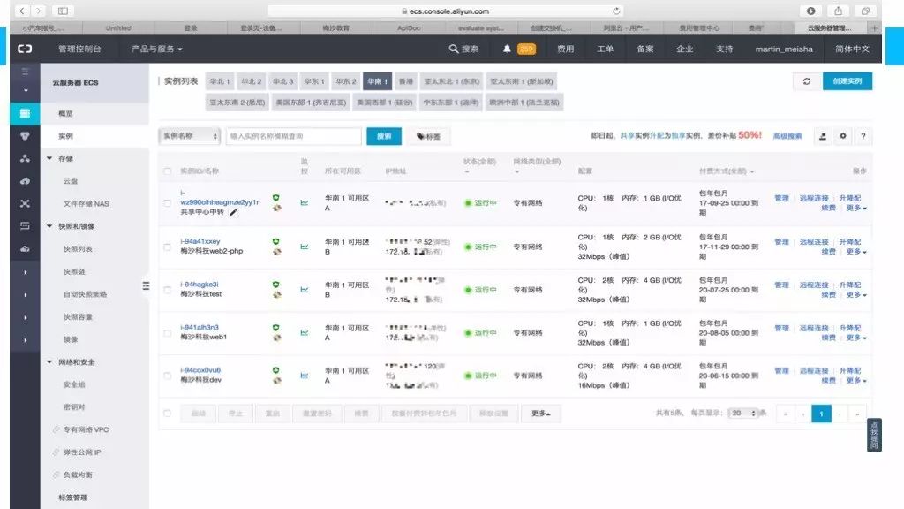This screenshot has width=904, height=509.
Task: Collapse side navigation with the three-line handle
Action: (146, 286)
